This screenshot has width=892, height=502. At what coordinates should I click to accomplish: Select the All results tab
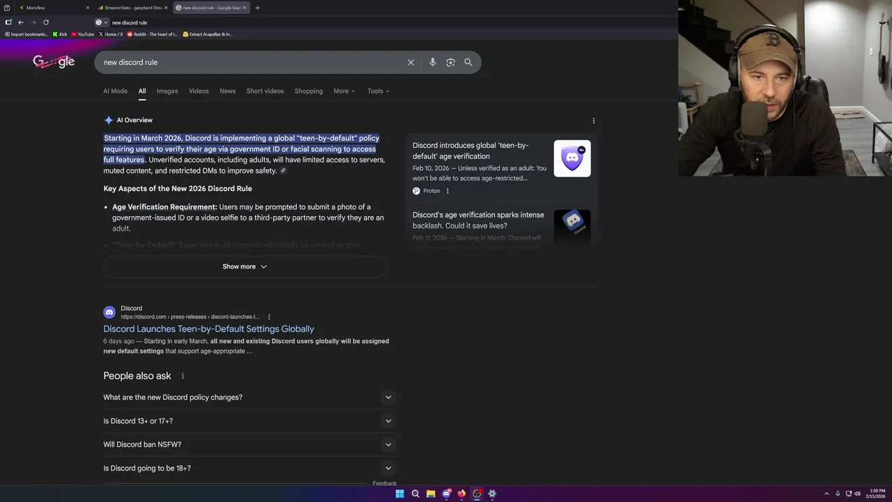[x=142, y=91]
